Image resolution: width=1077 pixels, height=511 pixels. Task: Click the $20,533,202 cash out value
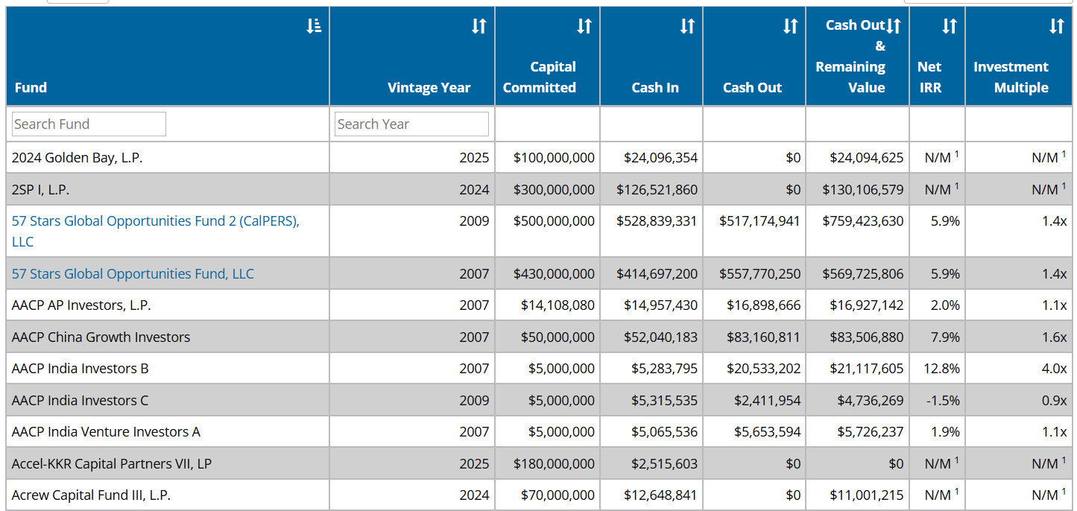coord(763,368)
